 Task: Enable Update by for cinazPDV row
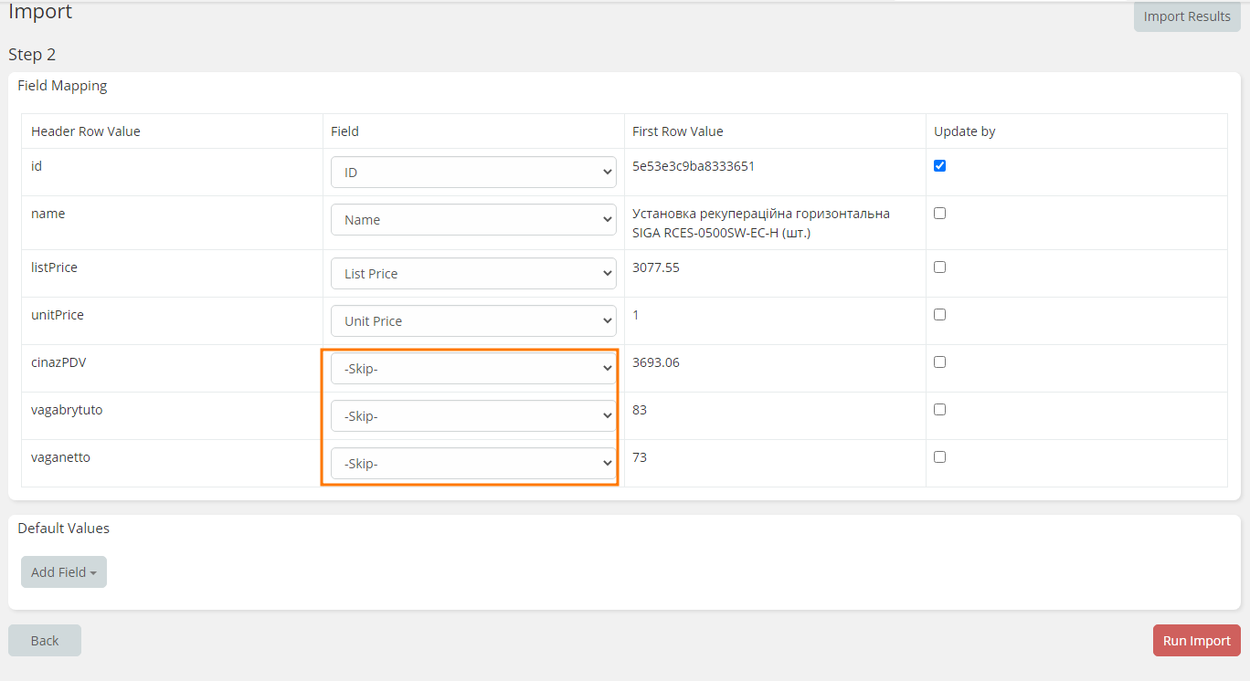click(939, 362)
